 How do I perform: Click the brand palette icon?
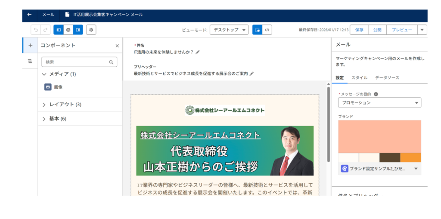(345, 169)
